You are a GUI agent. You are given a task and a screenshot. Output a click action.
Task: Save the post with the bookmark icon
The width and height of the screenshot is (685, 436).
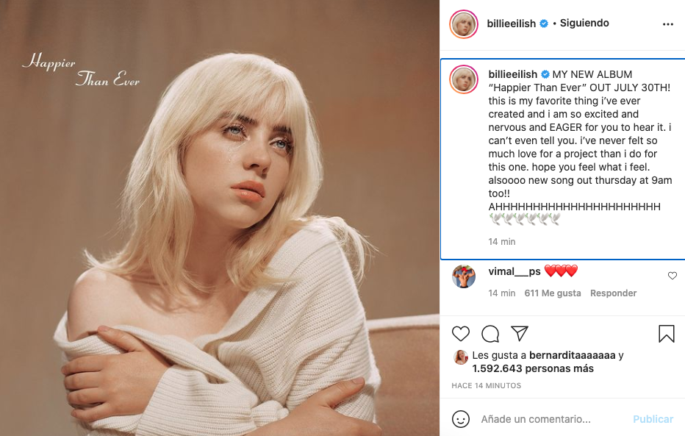pyautogui.click(x=666, y=333)
